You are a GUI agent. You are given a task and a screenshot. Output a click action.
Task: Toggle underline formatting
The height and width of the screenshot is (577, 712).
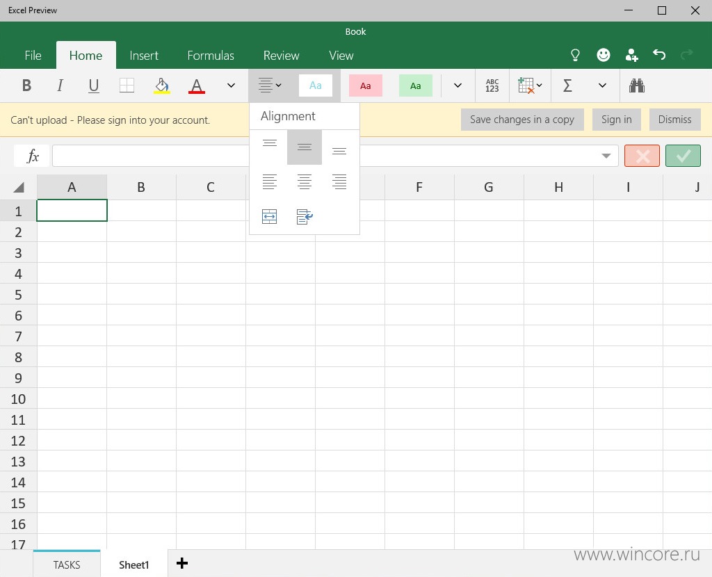[94, 86]
